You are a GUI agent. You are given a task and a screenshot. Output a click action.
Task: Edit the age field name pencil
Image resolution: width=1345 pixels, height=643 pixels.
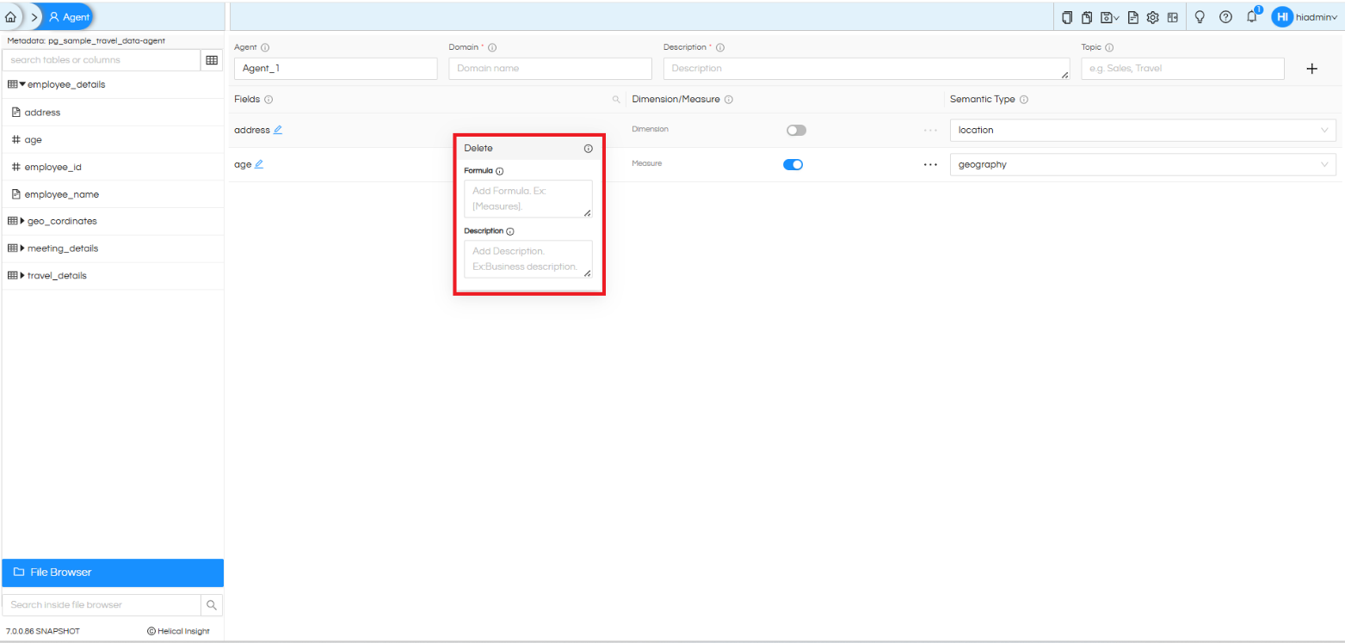pyautogui.click(x=259, y=164)
